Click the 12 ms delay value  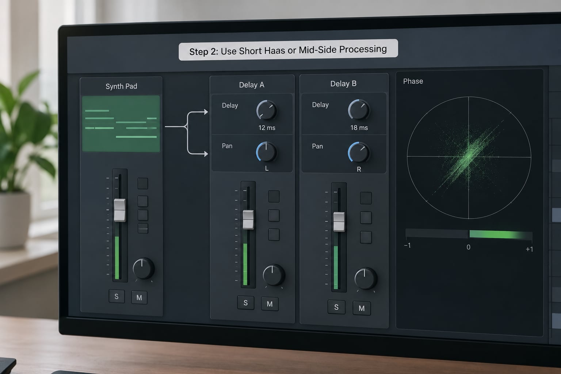267,128
